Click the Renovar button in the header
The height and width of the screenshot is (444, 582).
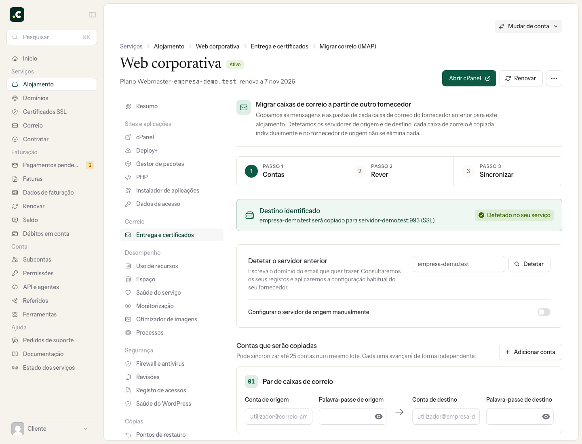pyautogui.click(x=521, y=78)
